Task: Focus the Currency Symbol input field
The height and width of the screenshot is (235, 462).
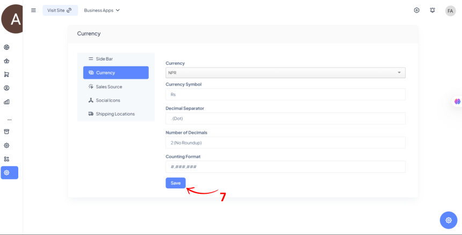Action: pos(285,94)
